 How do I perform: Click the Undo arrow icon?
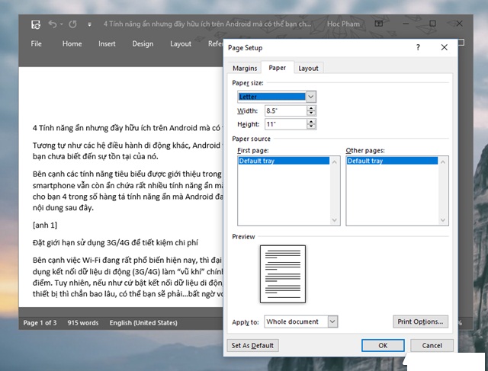tap(53, 24)
